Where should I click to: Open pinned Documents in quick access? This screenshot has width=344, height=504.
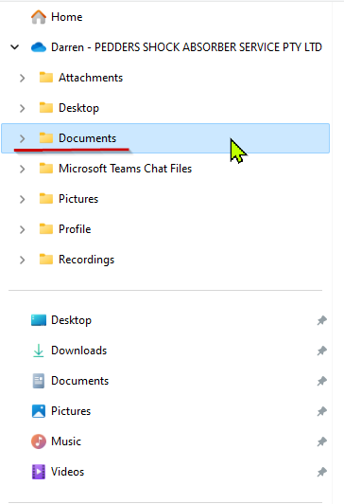(80, 381)
